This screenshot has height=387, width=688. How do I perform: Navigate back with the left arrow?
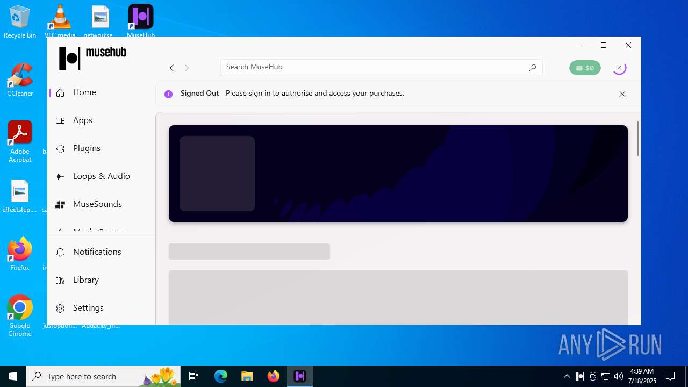[171, 68]
